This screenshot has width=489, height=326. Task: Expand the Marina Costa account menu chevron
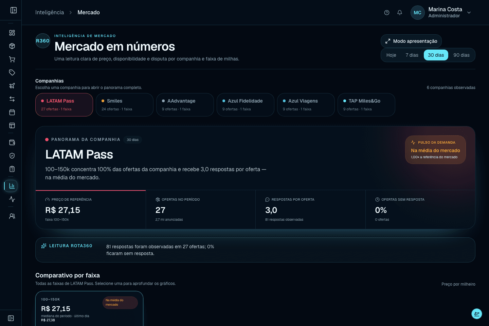click(469, 13)
